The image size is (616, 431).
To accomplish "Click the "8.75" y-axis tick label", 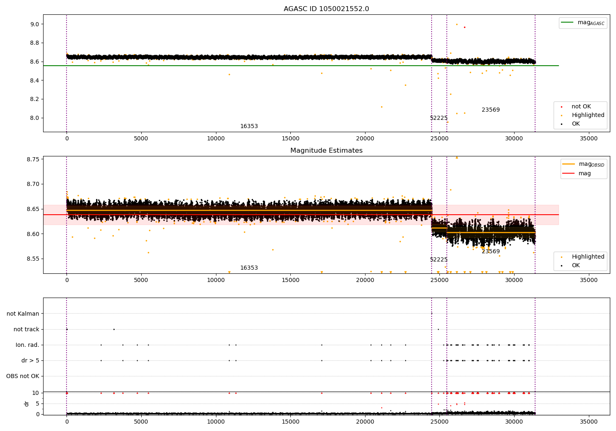I will (x=33, y=159).
